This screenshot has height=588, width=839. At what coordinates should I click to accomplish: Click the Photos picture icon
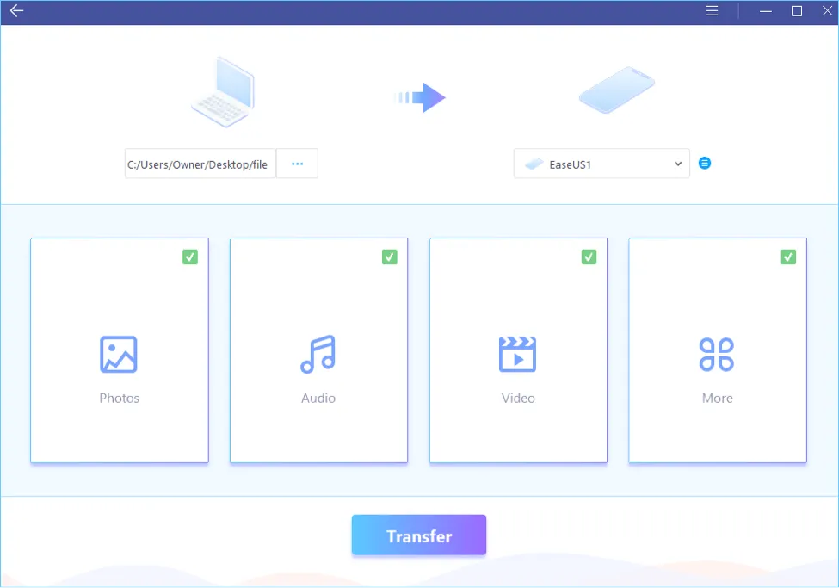tap(119, 354)
